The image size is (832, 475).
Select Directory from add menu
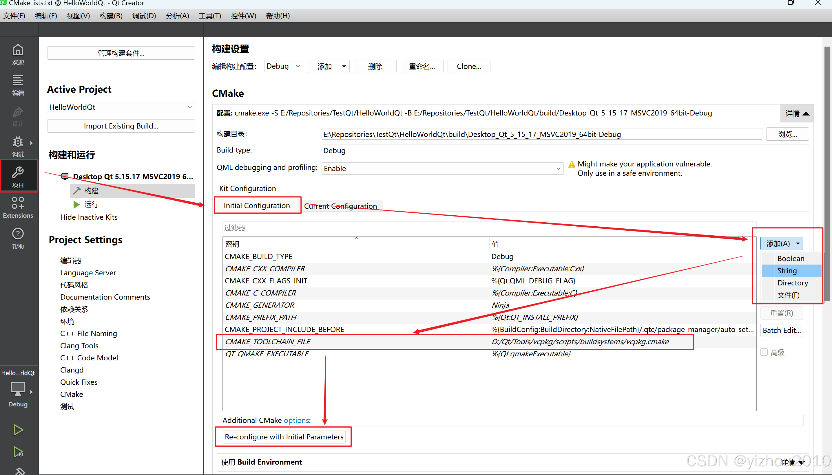tap(791, 283)
